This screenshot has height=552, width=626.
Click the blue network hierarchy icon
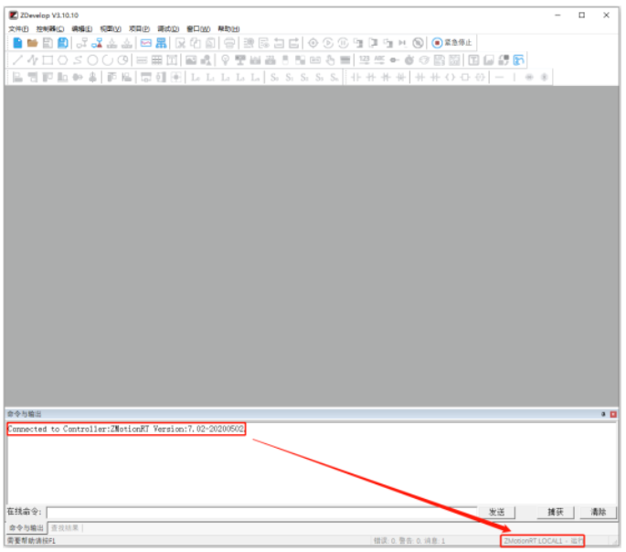[161, 43]
